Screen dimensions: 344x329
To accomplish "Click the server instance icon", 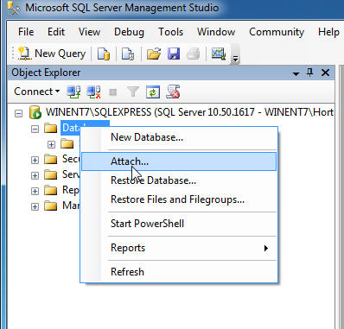I will [35, 112].
